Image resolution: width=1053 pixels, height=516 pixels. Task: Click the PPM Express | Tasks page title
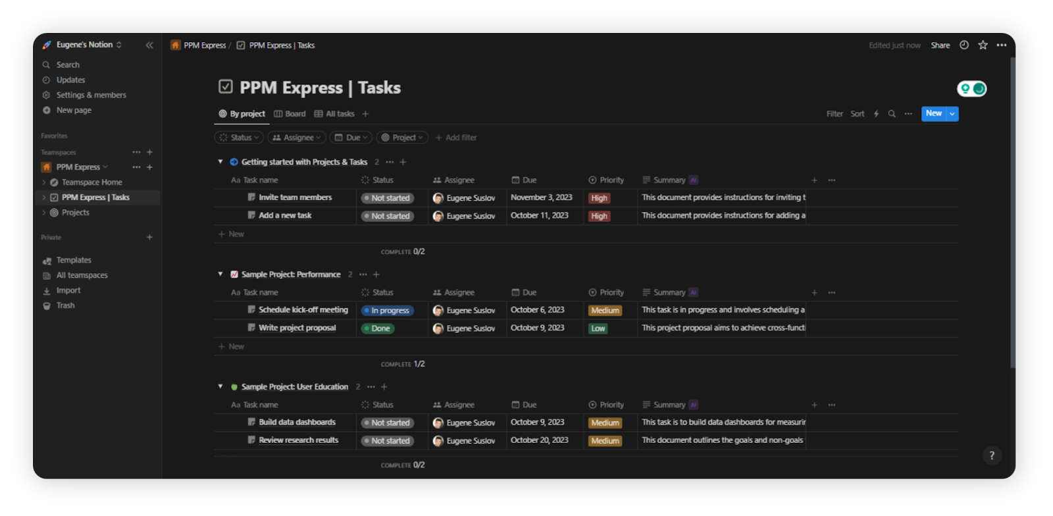320,88
